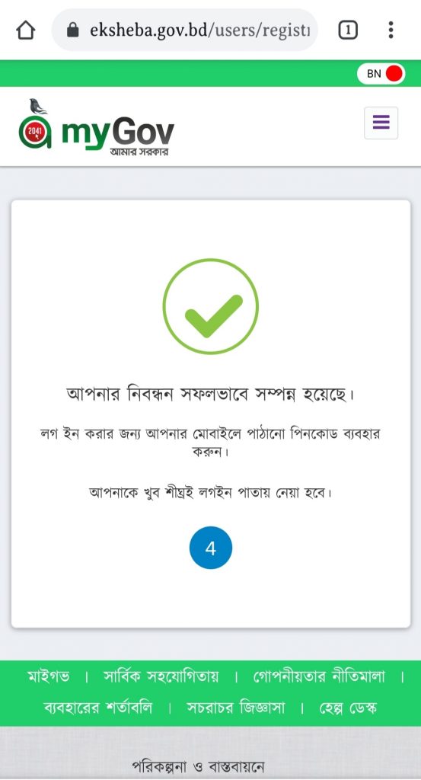421x780 pixels.
Task: Click the myGov logo
Action: click(x=97, y=127)
